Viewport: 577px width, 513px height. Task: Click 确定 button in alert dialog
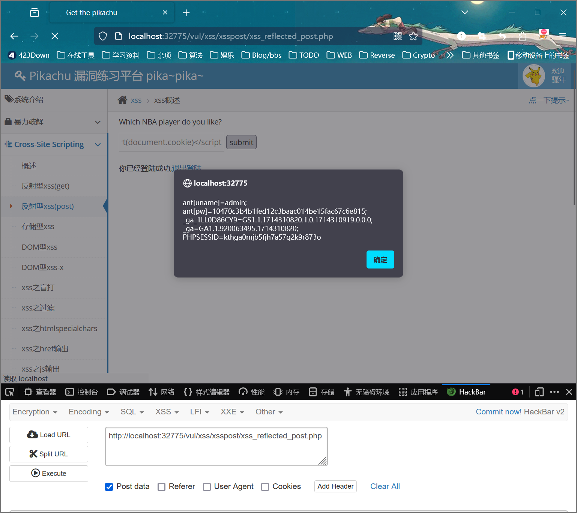[380, 259]
